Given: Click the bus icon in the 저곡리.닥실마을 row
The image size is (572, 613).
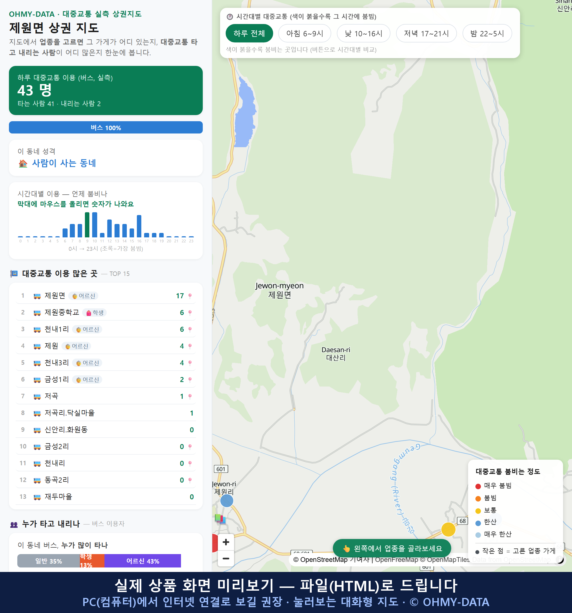Looking at the screenshot, I should (37, 413).
